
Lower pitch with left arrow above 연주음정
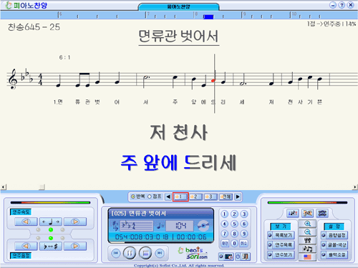26,246
